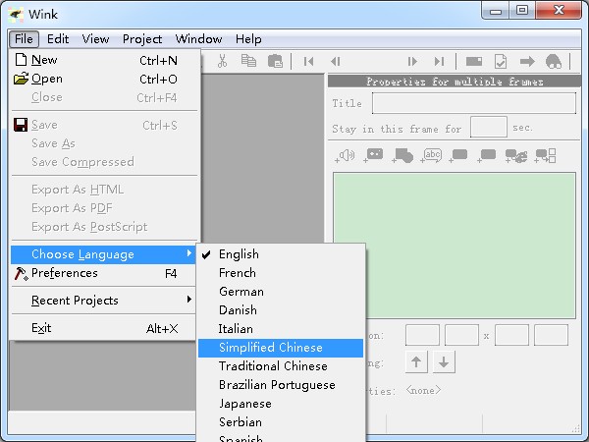Click the Cut scissors toolbar icon

(x=223, y=61)
